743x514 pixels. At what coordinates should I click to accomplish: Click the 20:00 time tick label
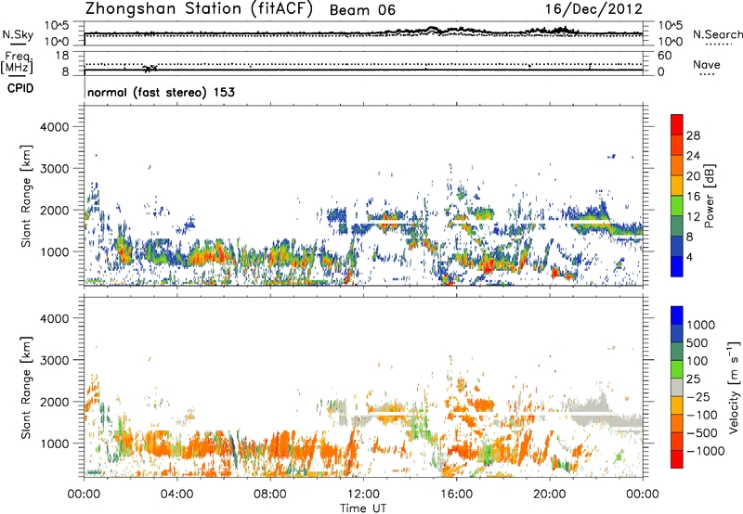549,495
